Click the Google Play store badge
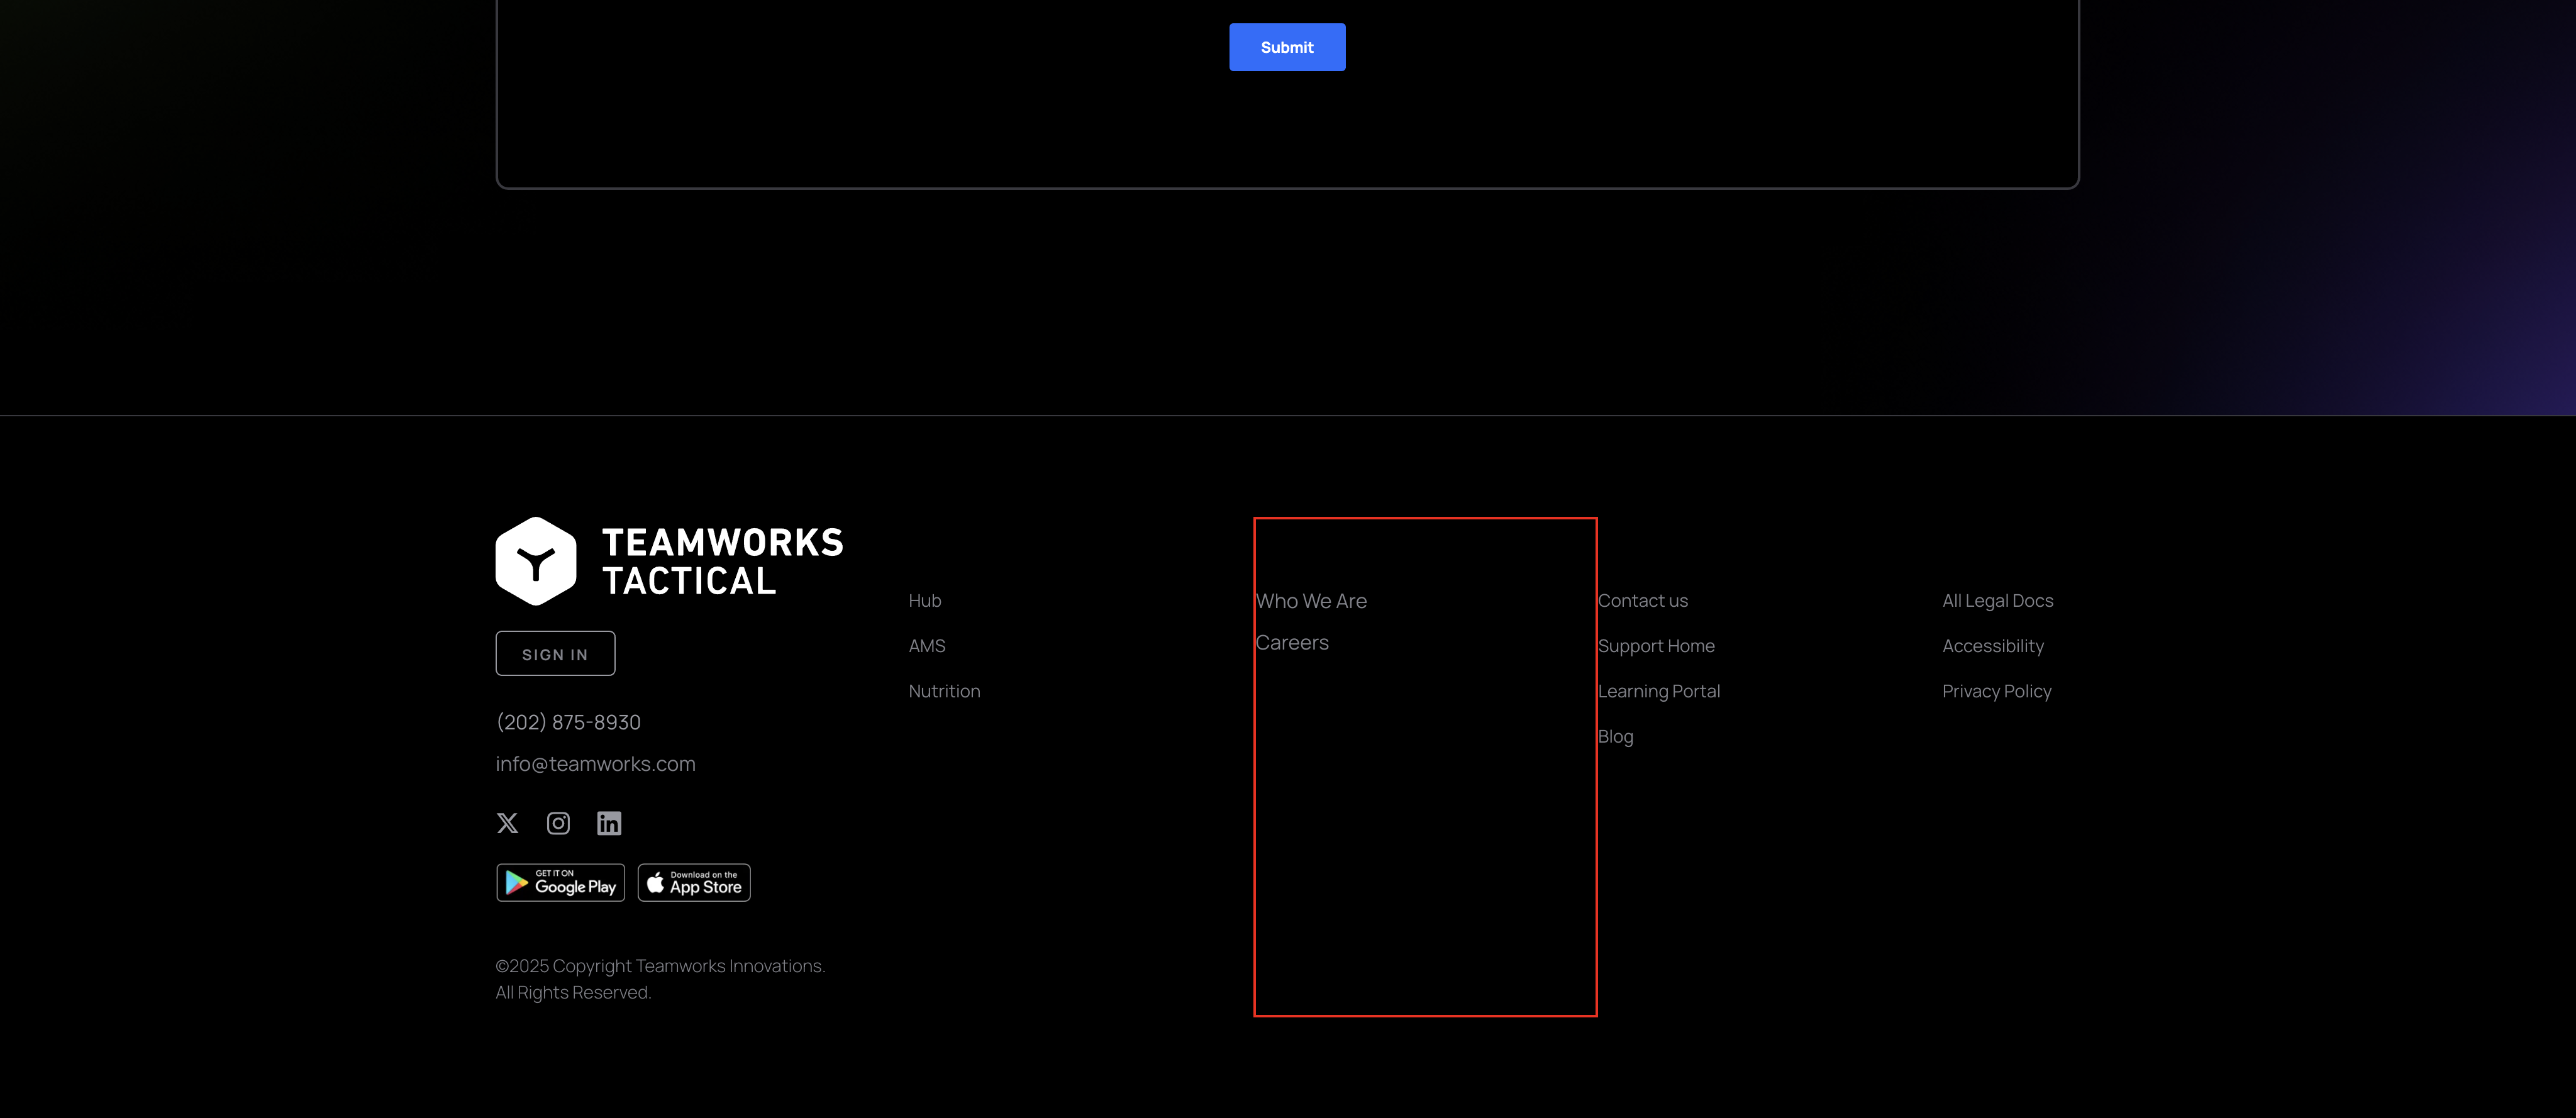This screenshot has width=2576, height=1118. click(561, 883)
